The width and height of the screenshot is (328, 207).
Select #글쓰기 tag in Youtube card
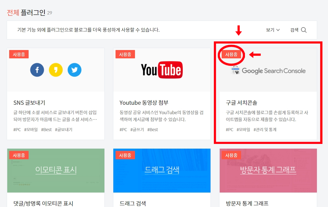coord(137,129)
